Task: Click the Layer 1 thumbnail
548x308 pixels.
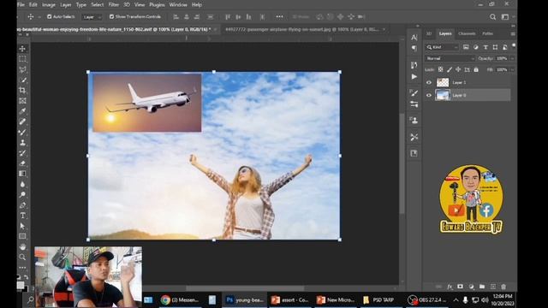Action: pos(443,82)
